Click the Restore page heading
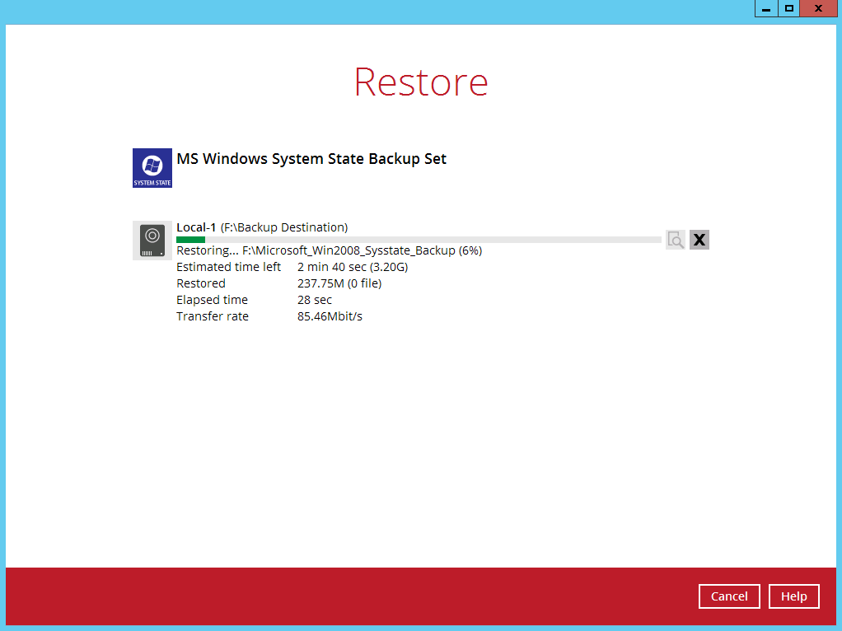The height and width of the screenshot is (631, 842). point(421,82)
